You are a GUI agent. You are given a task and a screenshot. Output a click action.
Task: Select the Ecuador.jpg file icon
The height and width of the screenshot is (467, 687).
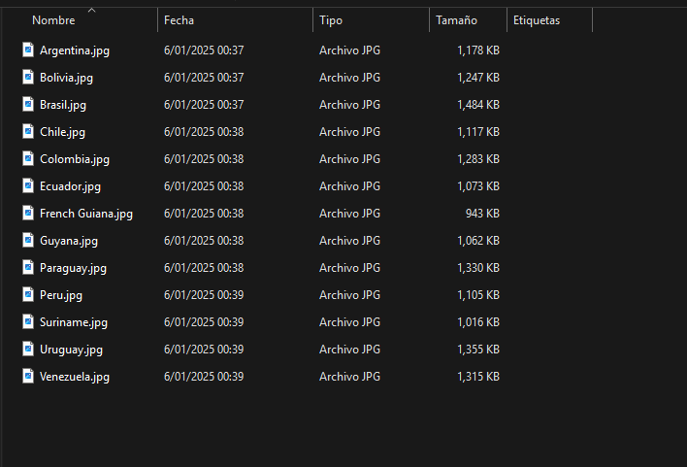(28, 185)
